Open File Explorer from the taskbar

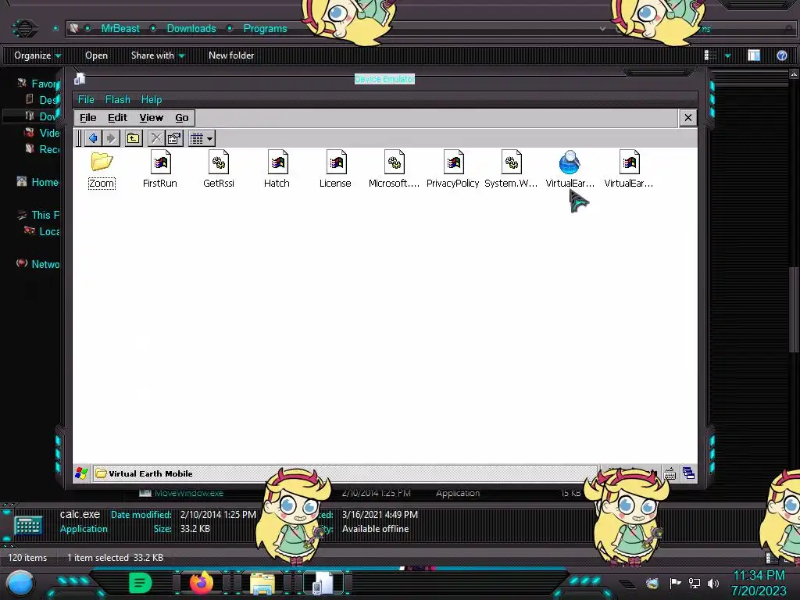(x=262, y=584)
